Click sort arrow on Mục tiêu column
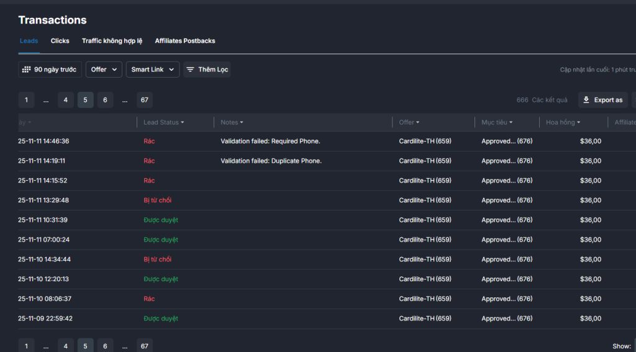The image size is (636, 352). pyautogui.click(x=511, y=123)
